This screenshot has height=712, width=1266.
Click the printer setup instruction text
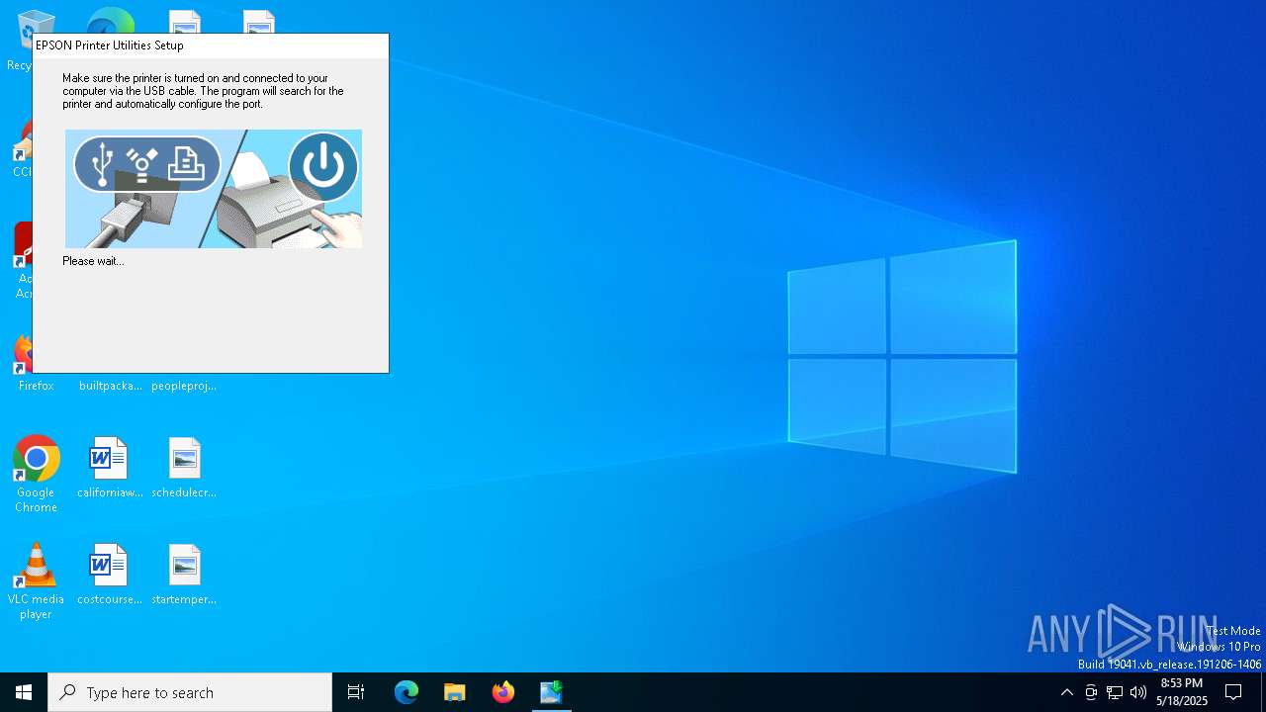tap(203, 91)
